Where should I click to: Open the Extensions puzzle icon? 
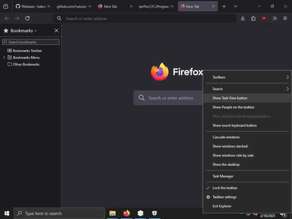(x=253, y=18)
